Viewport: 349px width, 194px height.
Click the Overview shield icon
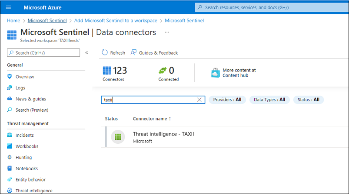click(x=10, y=77)
